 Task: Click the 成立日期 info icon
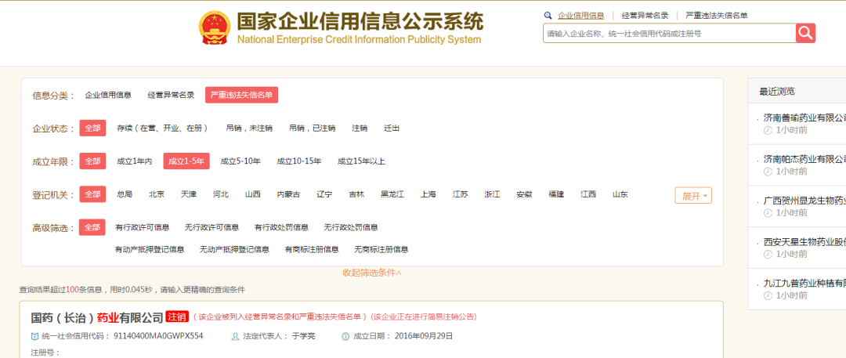coord(345,336)
